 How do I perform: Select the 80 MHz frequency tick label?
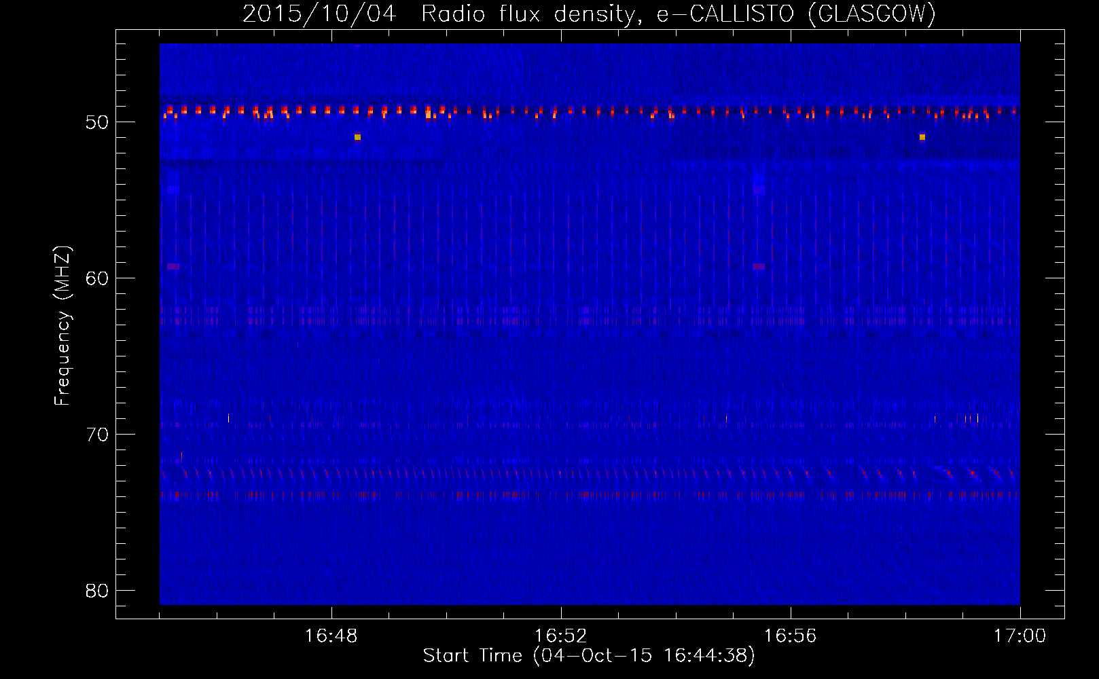(98, 591)
